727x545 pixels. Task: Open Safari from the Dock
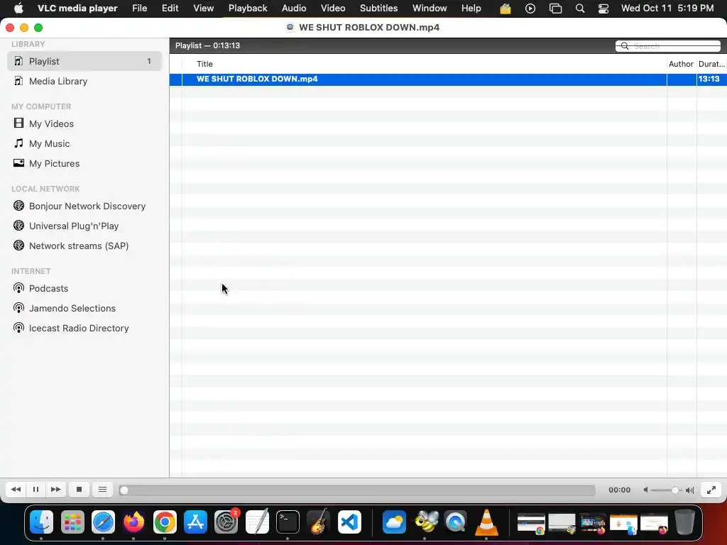click(103, 522)
